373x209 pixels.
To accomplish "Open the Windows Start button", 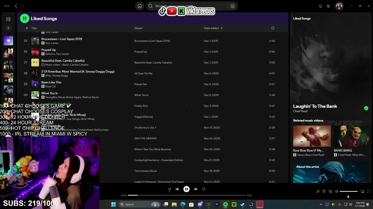I will coord(114,204).
